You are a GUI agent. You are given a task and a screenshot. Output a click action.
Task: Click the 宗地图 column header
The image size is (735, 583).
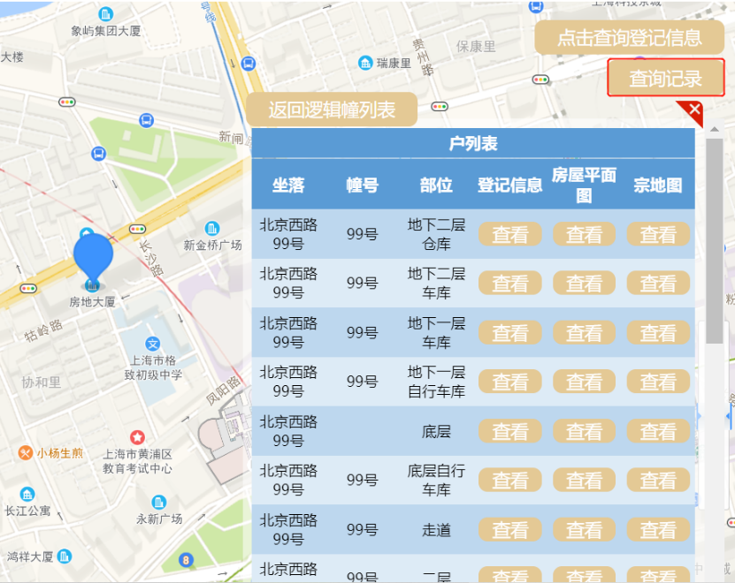658,185
